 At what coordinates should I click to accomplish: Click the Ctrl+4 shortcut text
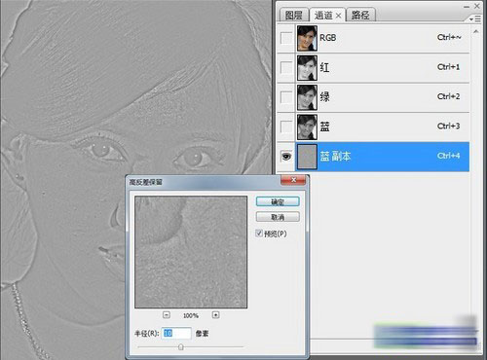pos(448,156)
